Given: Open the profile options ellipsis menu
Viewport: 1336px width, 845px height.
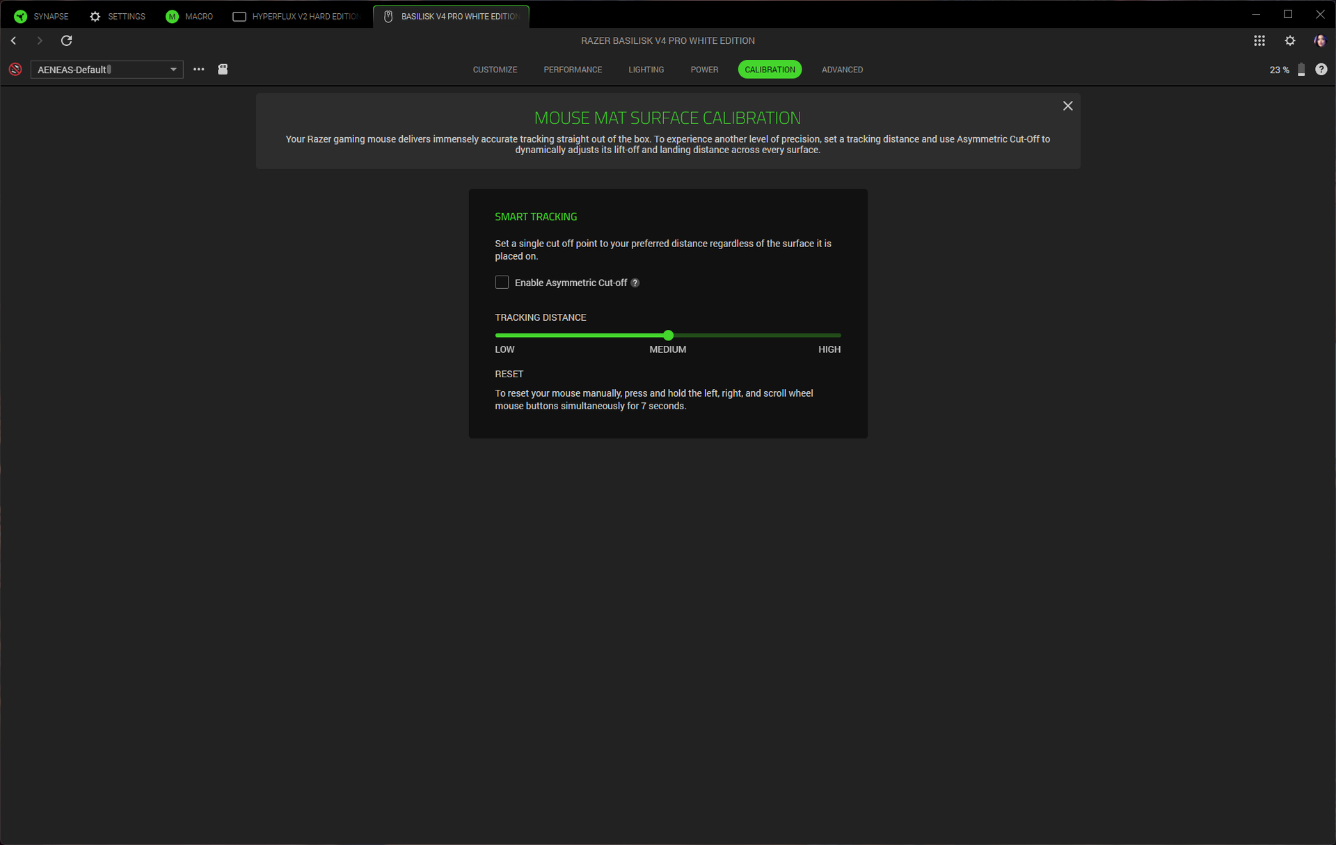Looking at the screenshot, I should click(x=199, y=70).
